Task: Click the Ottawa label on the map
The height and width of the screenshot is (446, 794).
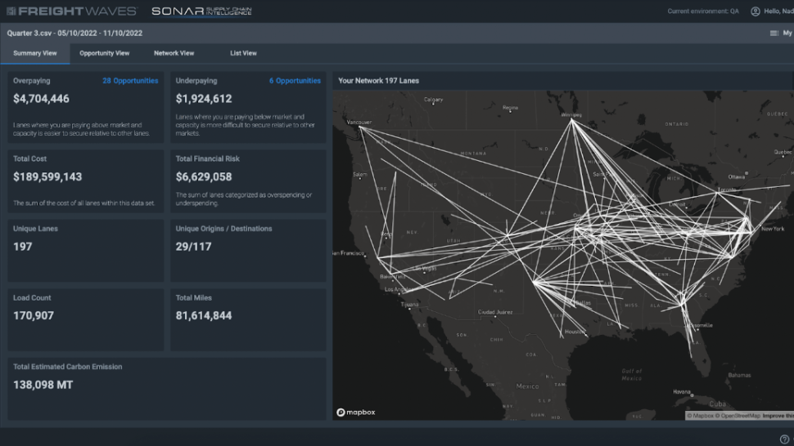Action: [736, 176]
